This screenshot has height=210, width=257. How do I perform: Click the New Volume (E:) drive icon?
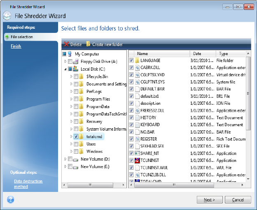click(75, 167)
